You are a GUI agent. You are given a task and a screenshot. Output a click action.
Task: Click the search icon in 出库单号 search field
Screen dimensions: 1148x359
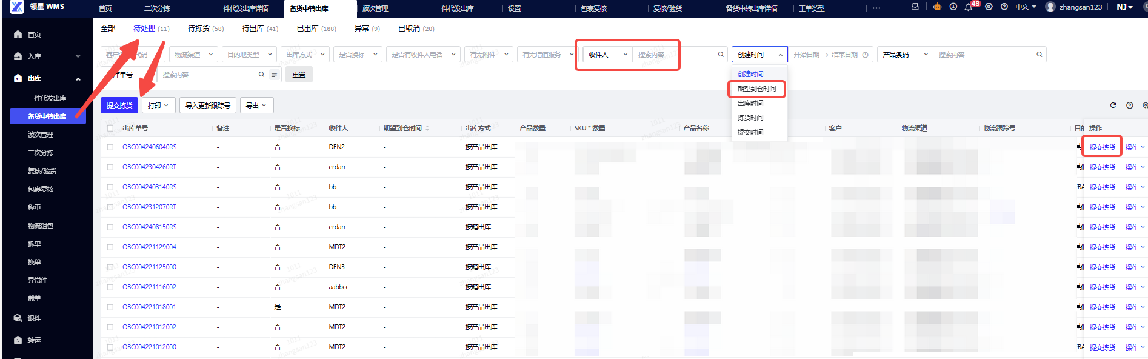point(261,75)
